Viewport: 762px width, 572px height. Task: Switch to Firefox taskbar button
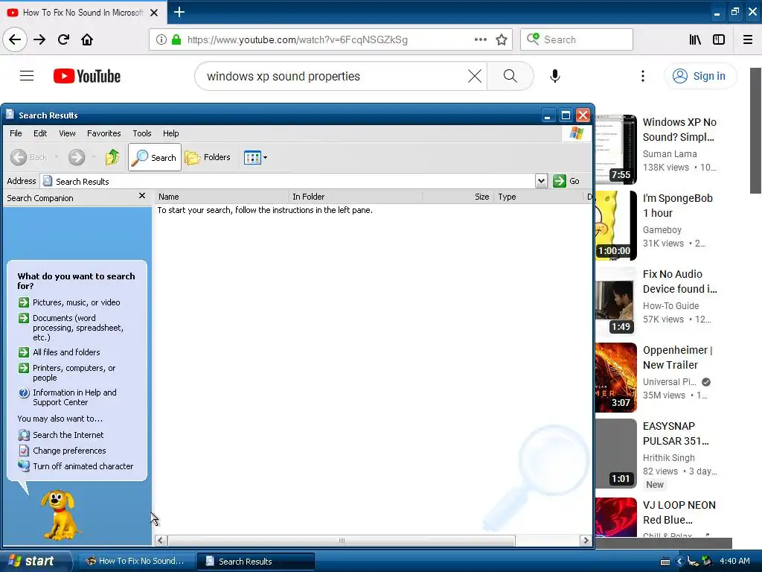coord(136,561)
